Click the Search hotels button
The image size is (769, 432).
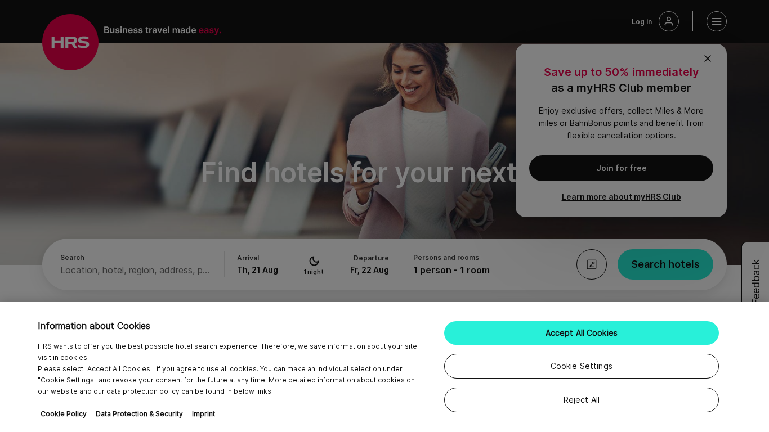pyautogui.click(x=665, y=264)
